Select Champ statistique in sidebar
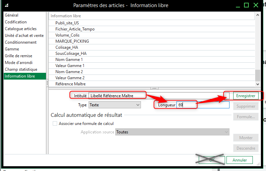Image resolution: width=266 pixels, height=171 pixels. [x=25, y=69]
